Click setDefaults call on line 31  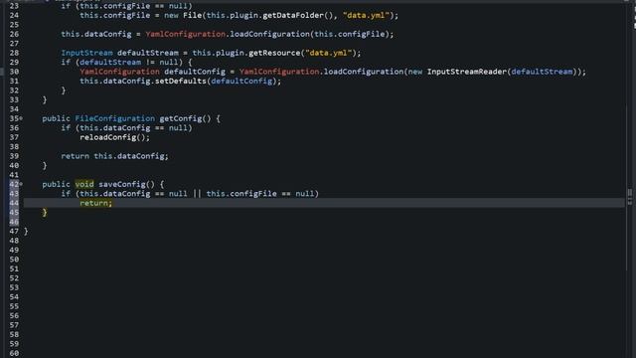click(181, 81)
